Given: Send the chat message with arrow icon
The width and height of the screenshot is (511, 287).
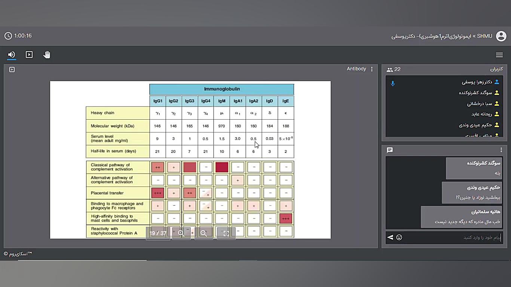Looking at the screenshot, I should 390,237.
